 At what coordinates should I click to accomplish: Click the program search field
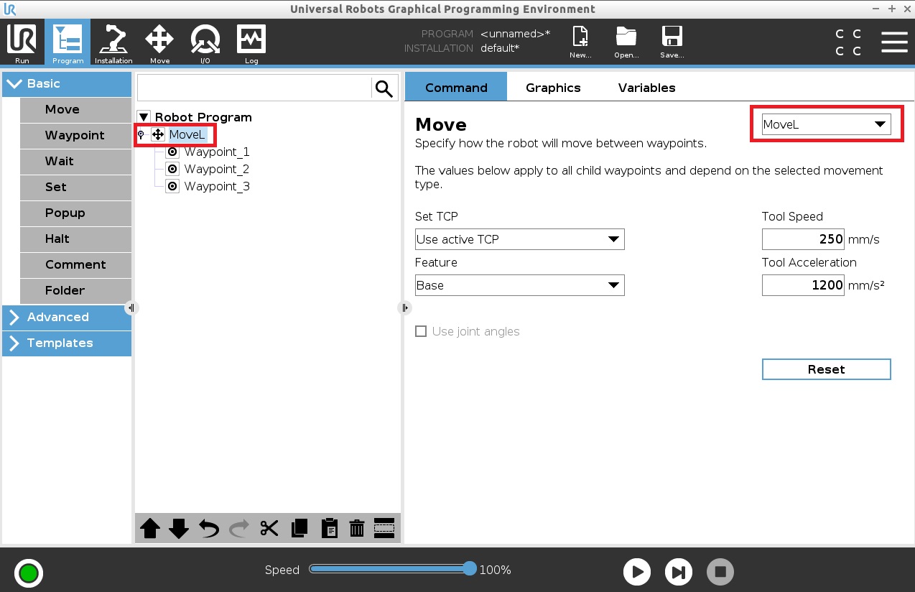(x=254, y=88)
